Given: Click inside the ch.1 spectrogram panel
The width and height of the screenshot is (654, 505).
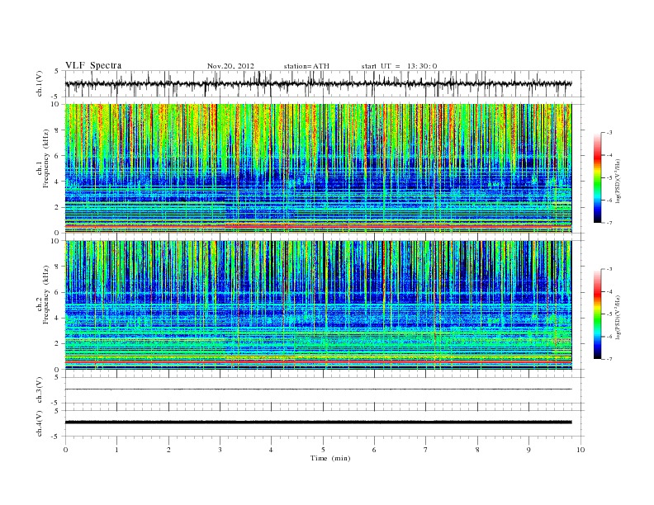Looking at the screenshot, I should click(318, 168).
